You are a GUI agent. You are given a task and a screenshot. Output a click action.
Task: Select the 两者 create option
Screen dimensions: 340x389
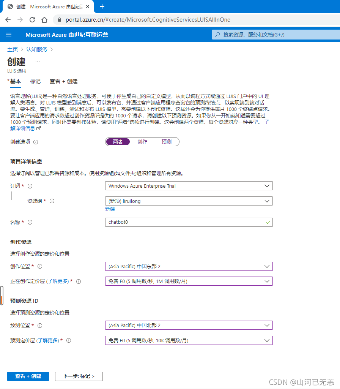click(x=118, y=142)
